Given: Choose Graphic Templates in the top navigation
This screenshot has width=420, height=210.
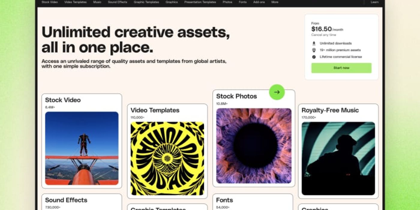Looking at the screenshot, I should point(146,2).
